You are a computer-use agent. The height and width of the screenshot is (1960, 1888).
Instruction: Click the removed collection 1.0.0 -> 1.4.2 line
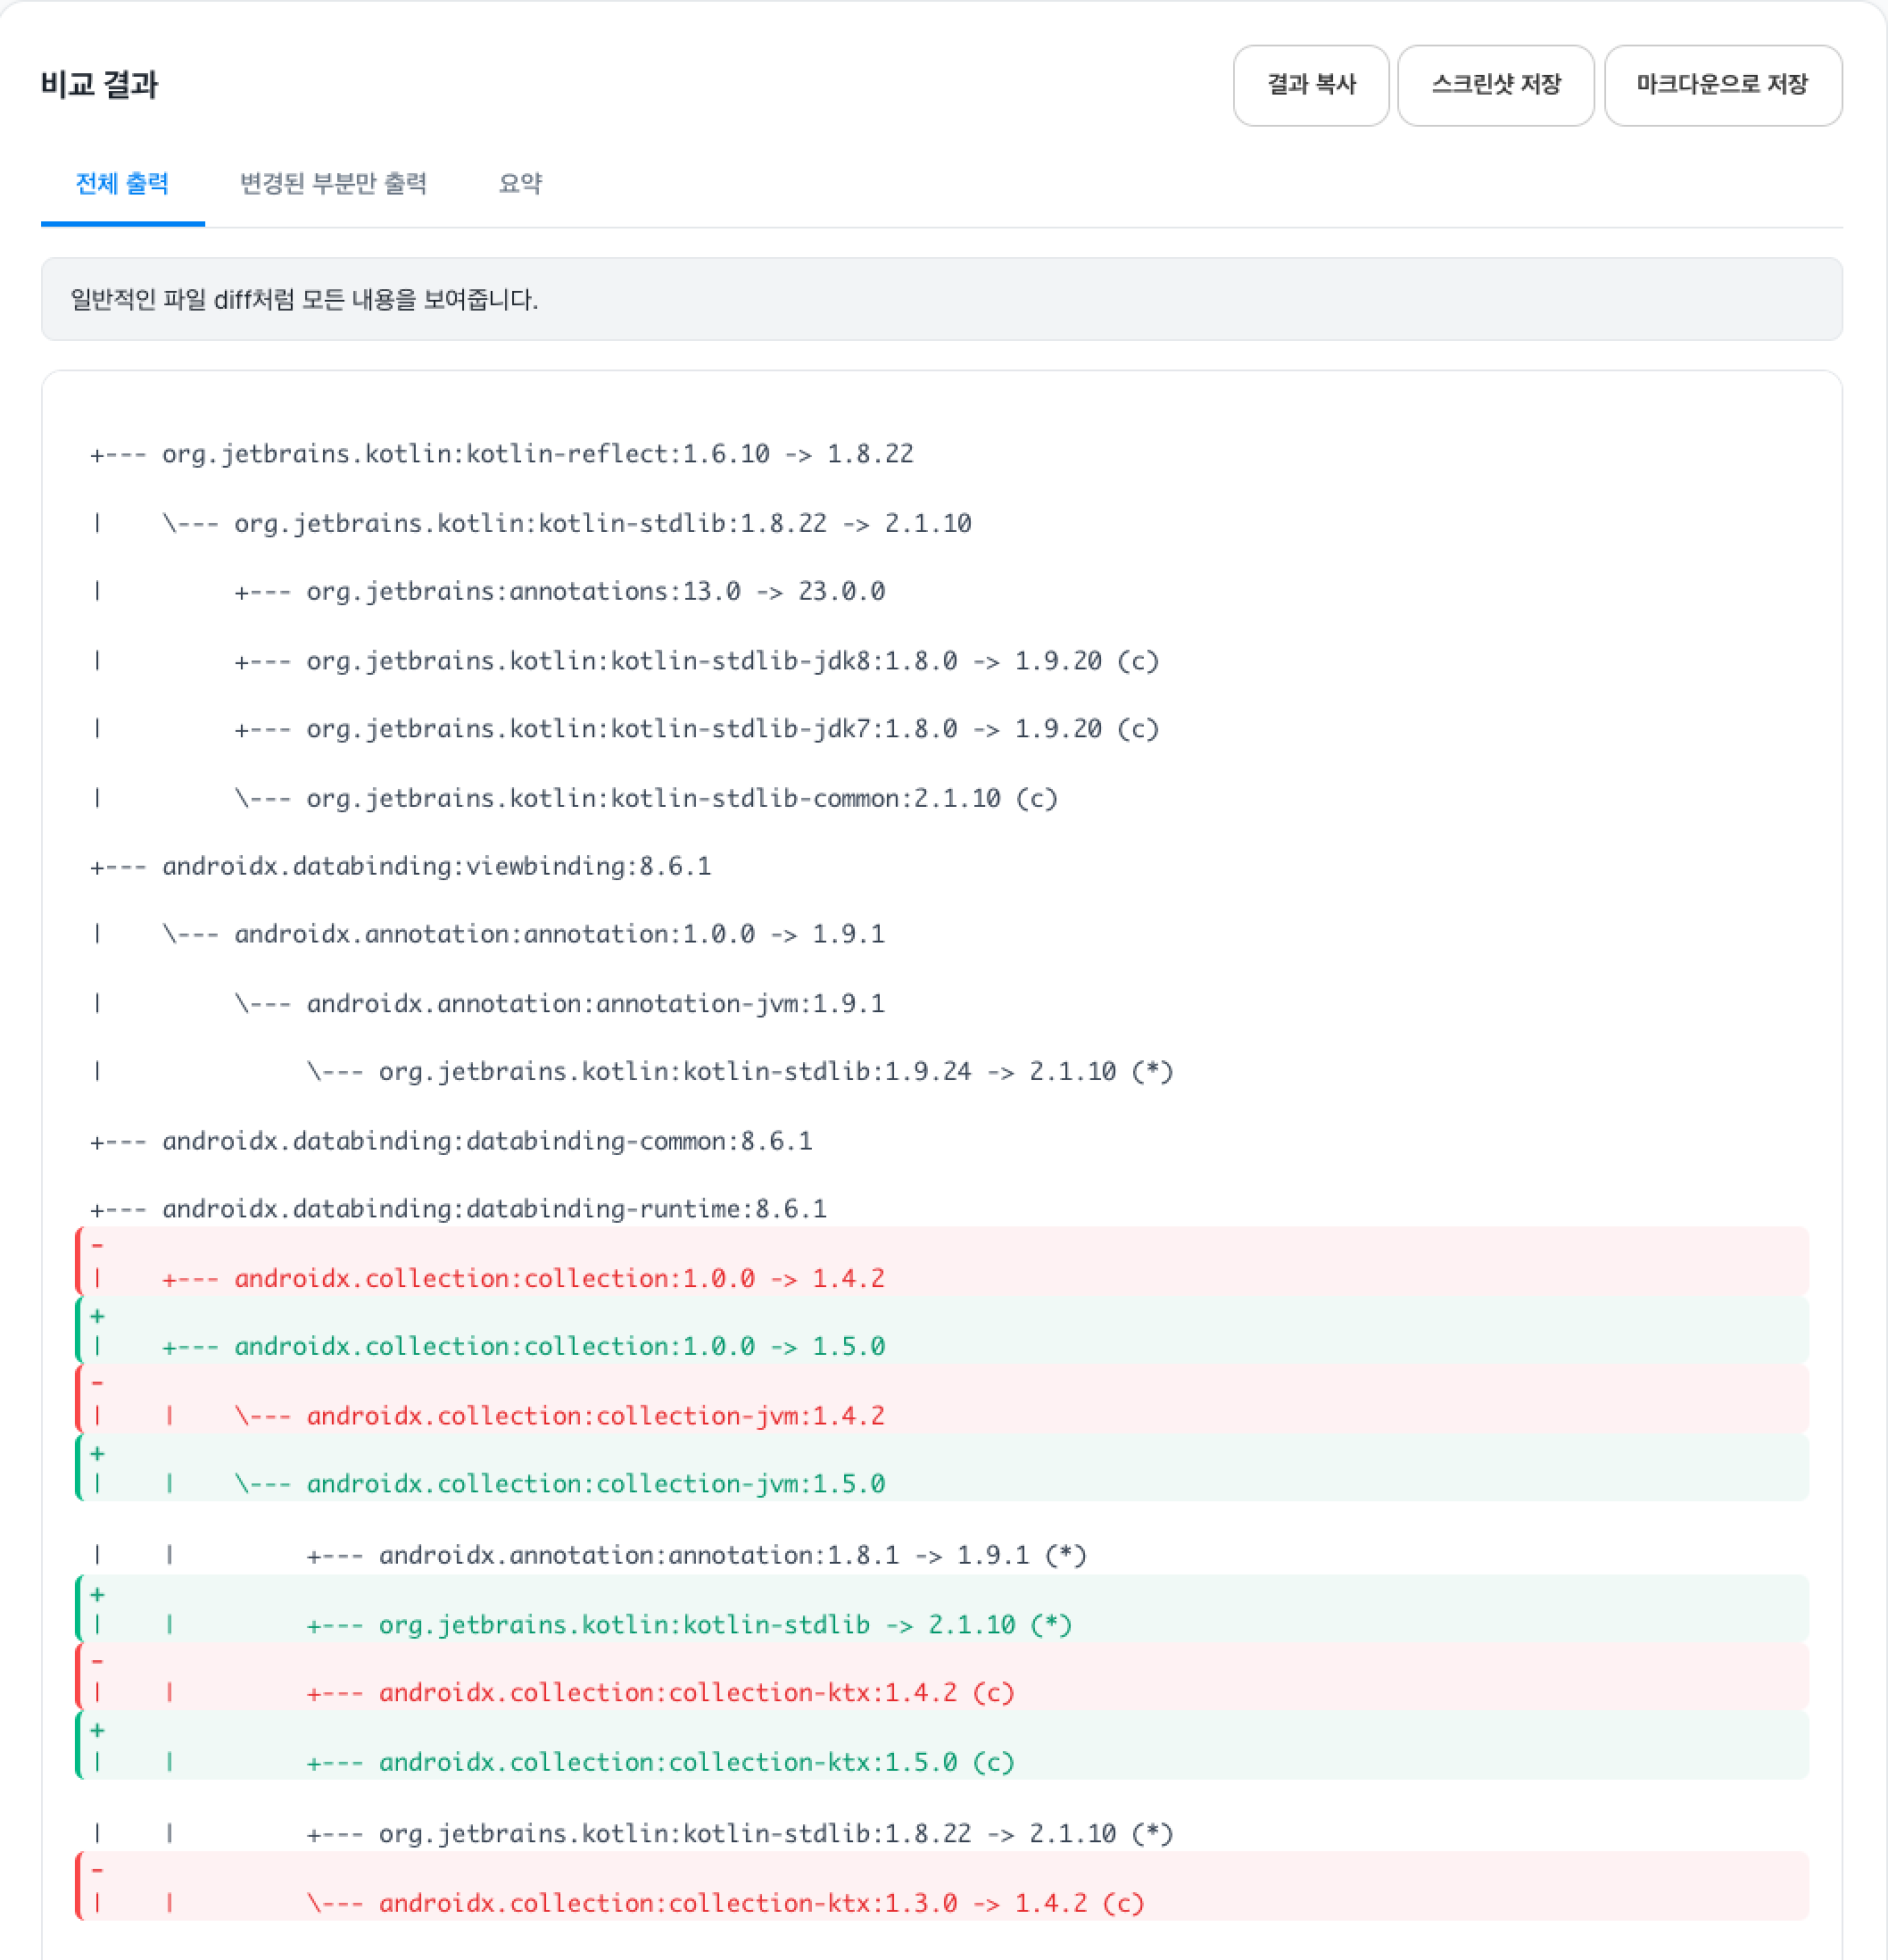559,1278
